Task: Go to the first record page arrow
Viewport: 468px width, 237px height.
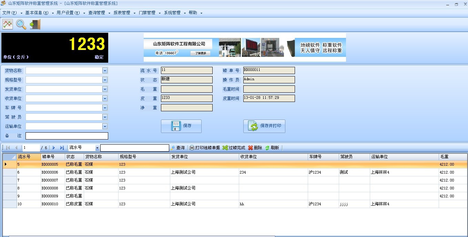Action: tap(8, 147)
